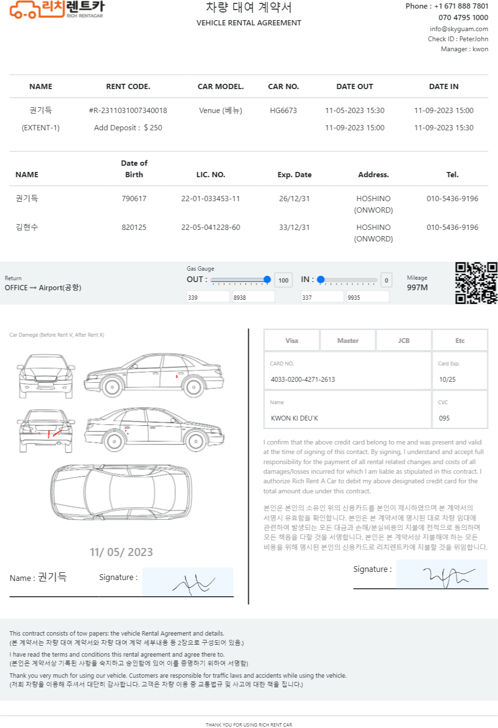This screenshot has width=498, height=728.
Task: Click the date out 11-05-2023 15:30
Action: pyautogui.click(x=355, y=111)
